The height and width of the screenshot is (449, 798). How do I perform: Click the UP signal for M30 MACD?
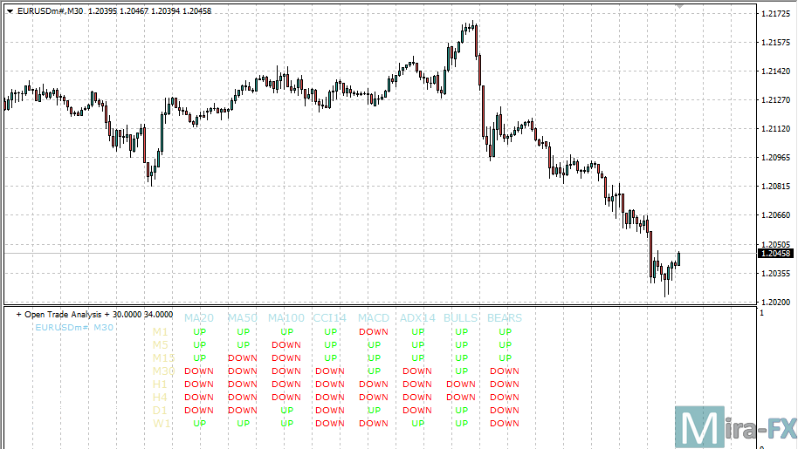[x=374, y=371]
